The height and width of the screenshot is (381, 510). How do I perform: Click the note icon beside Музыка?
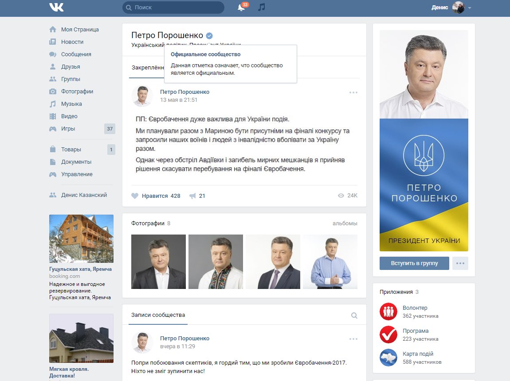(x=53, y=104)
